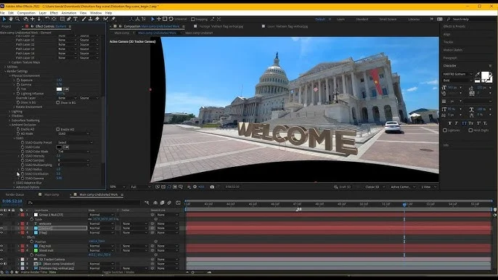Click the Character panel fill color swatch

(485, 76)
